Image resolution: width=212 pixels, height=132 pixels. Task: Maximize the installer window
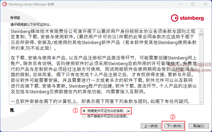click(193, 4)
